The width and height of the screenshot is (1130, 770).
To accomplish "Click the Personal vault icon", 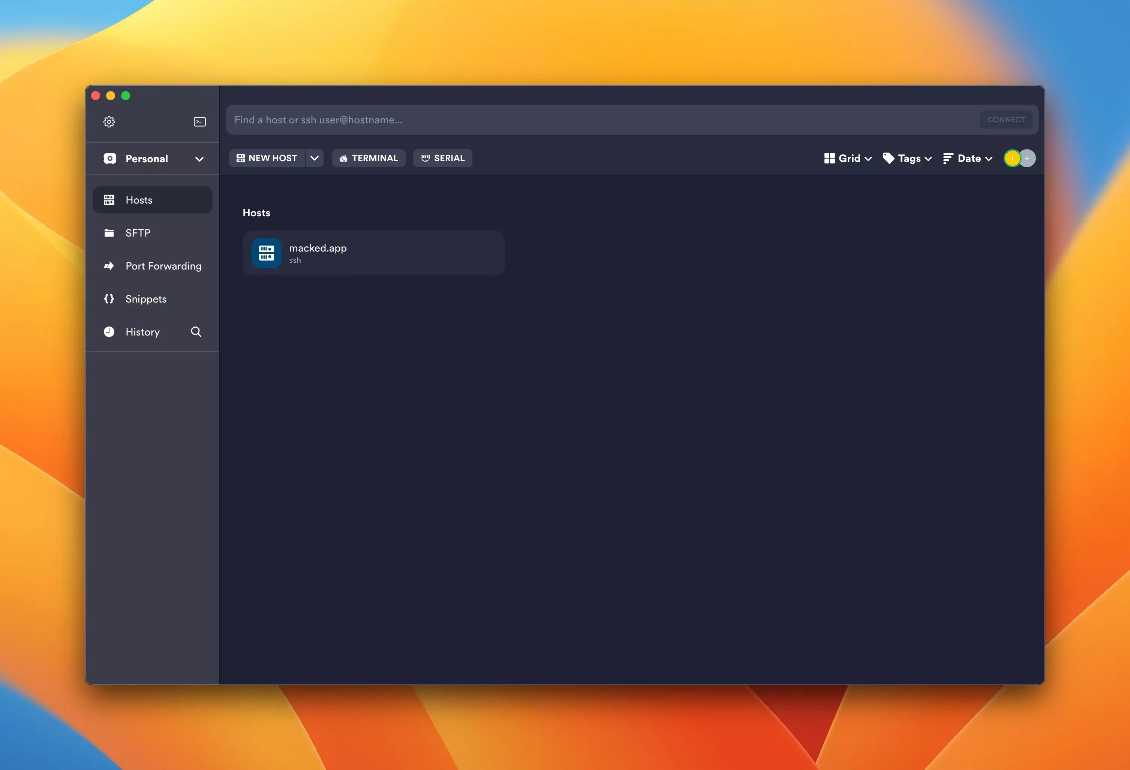I will [110, 159].
